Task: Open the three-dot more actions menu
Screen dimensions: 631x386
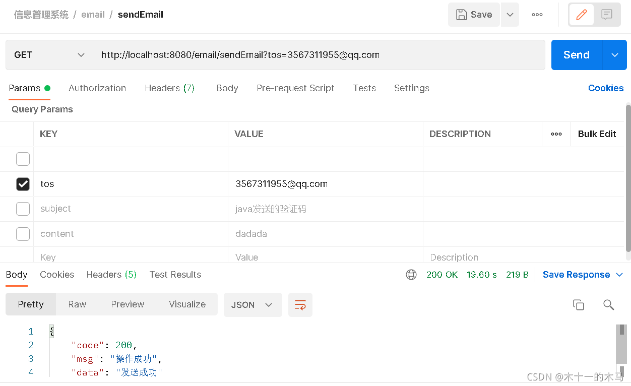Action: [537, 15]
